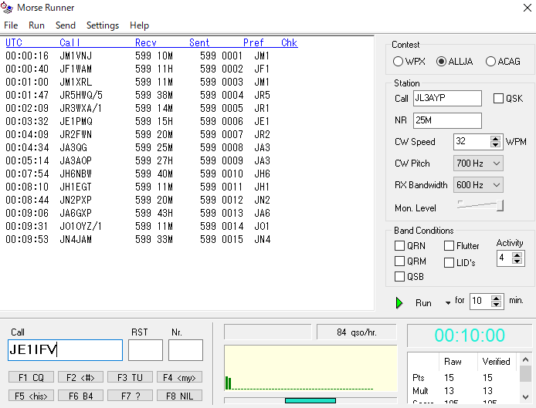Click the Nr. input field
The height and width of the screenshot is (408, 536).
point(185,350)
